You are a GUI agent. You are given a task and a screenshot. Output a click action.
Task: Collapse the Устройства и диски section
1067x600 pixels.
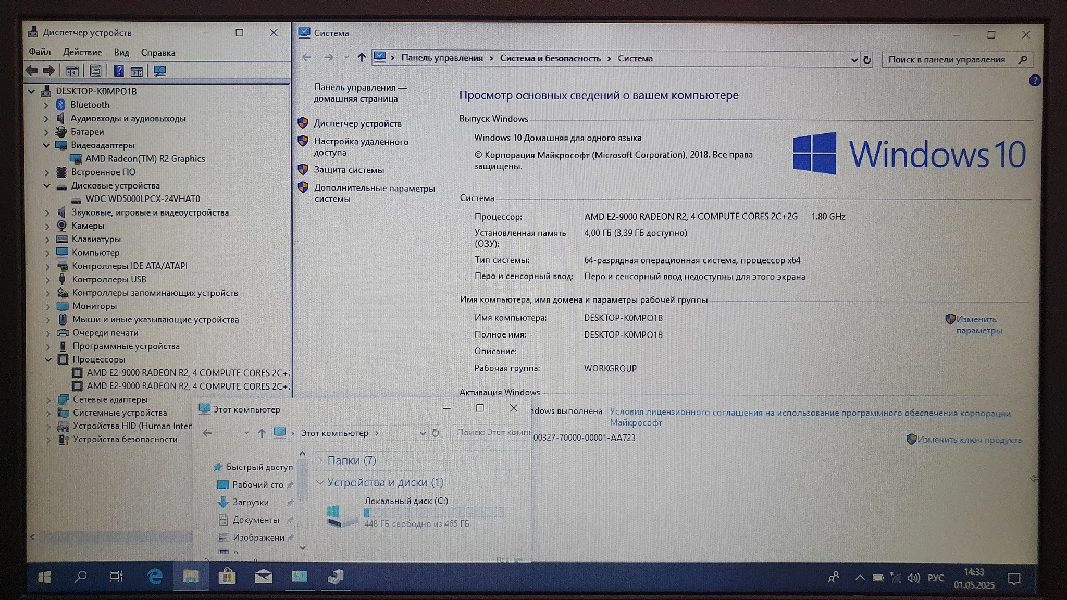(x=320, y=482)
